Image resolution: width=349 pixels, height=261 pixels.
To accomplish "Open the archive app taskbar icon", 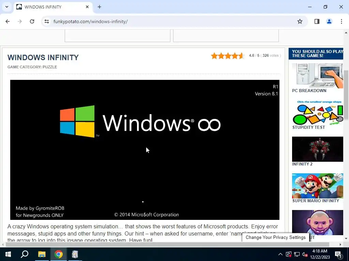I will click(75, 254).
